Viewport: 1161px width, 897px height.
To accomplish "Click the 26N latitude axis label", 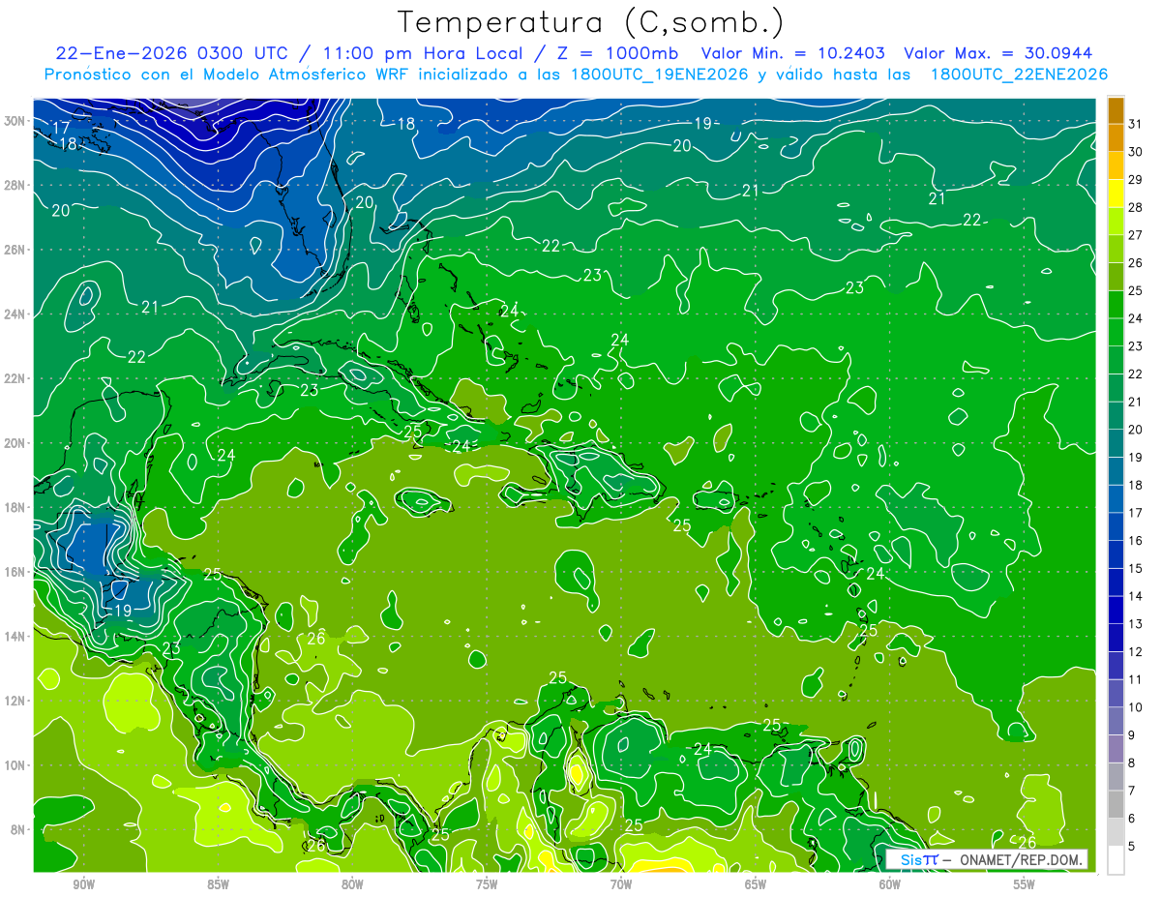I will [x=15, y=250].
